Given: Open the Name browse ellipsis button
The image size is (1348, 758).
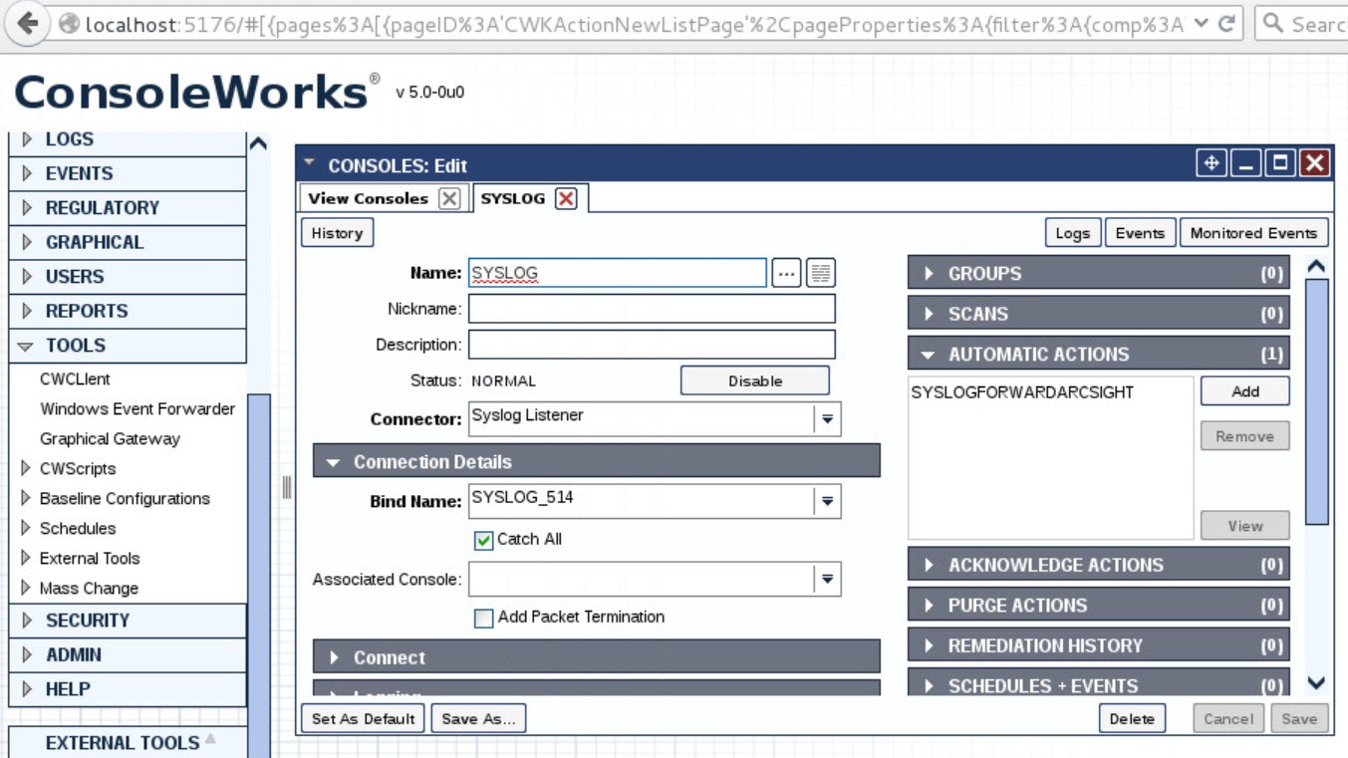Looking at the screenshot, I should point(786,273).
